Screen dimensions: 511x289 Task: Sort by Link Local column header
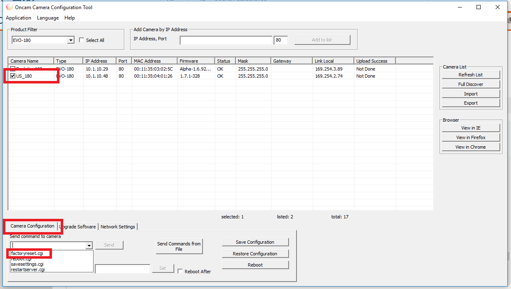pos(333,61)
